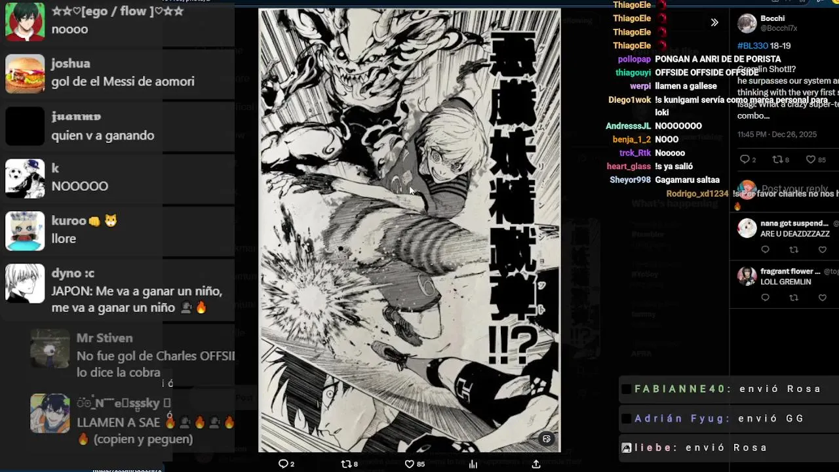Viewport: 839px width, 472px height.
Task: Click k's soccer ball avatar in chat
Action: pyautogui.click(x=25, y=178)
